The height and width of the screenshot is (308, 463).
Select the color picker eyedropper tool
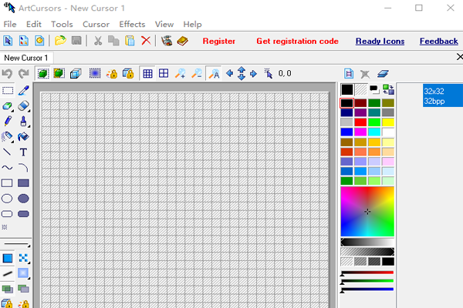[x=24, y=90]
